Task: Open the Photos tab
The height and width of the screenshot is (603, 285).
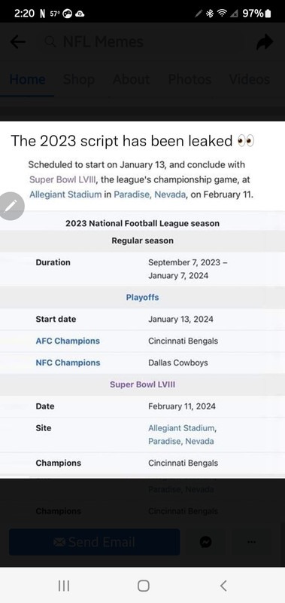Action: (189, 80)
